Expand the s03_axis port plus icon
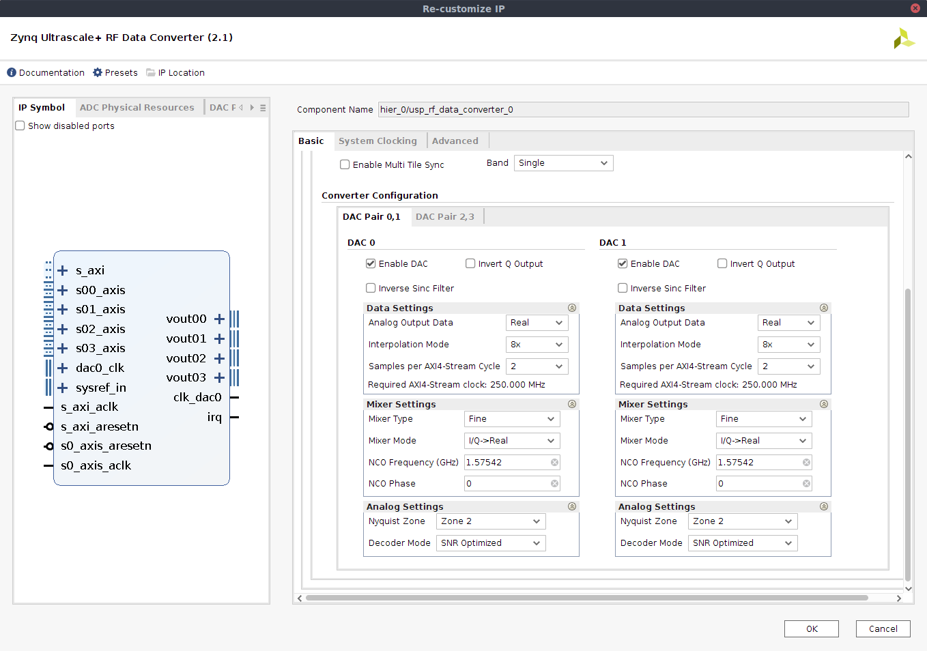The height and width of the screenshot is (651, 927). [x=63, y=348]
